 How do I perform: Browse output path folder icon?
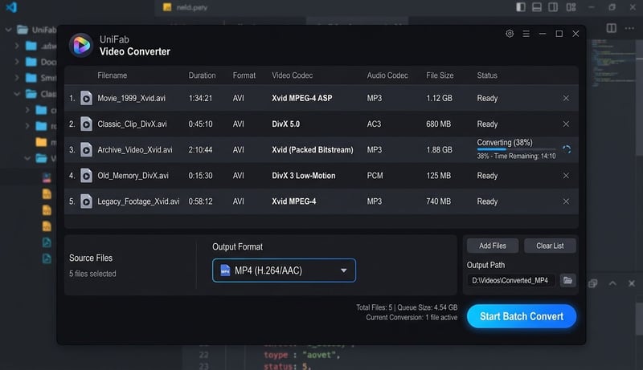(567, 280)
